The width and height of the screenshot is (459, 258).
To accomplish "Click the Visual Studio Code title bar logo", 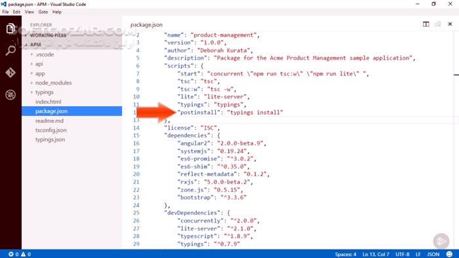I will coord(3,4).
